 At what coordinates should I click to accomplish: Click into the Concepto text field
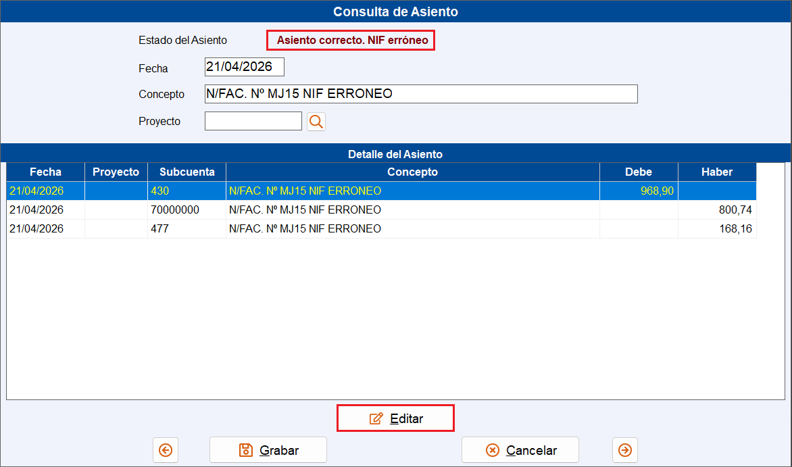pyautogui.click(x=421, y=94)
